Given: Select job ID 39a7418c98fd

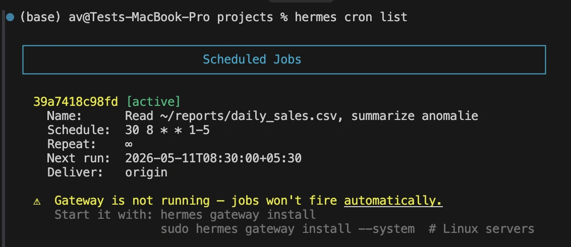Looking at the screenshot, I should 76,102.
